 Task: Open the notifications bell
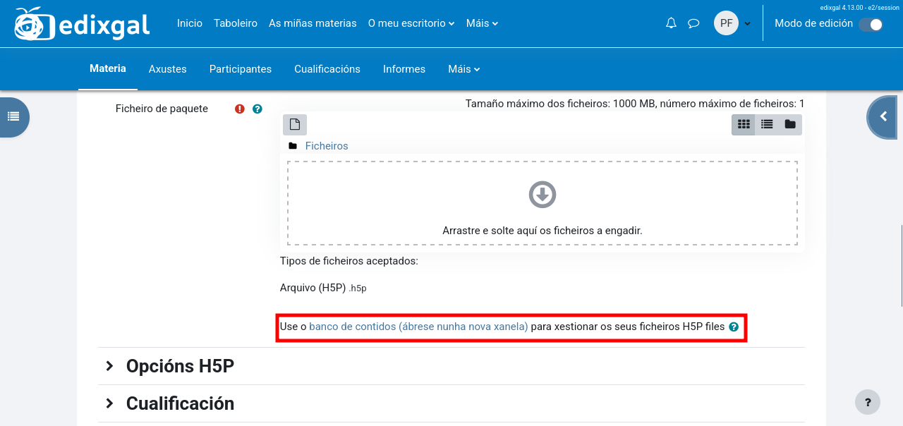tap(671, 23)
